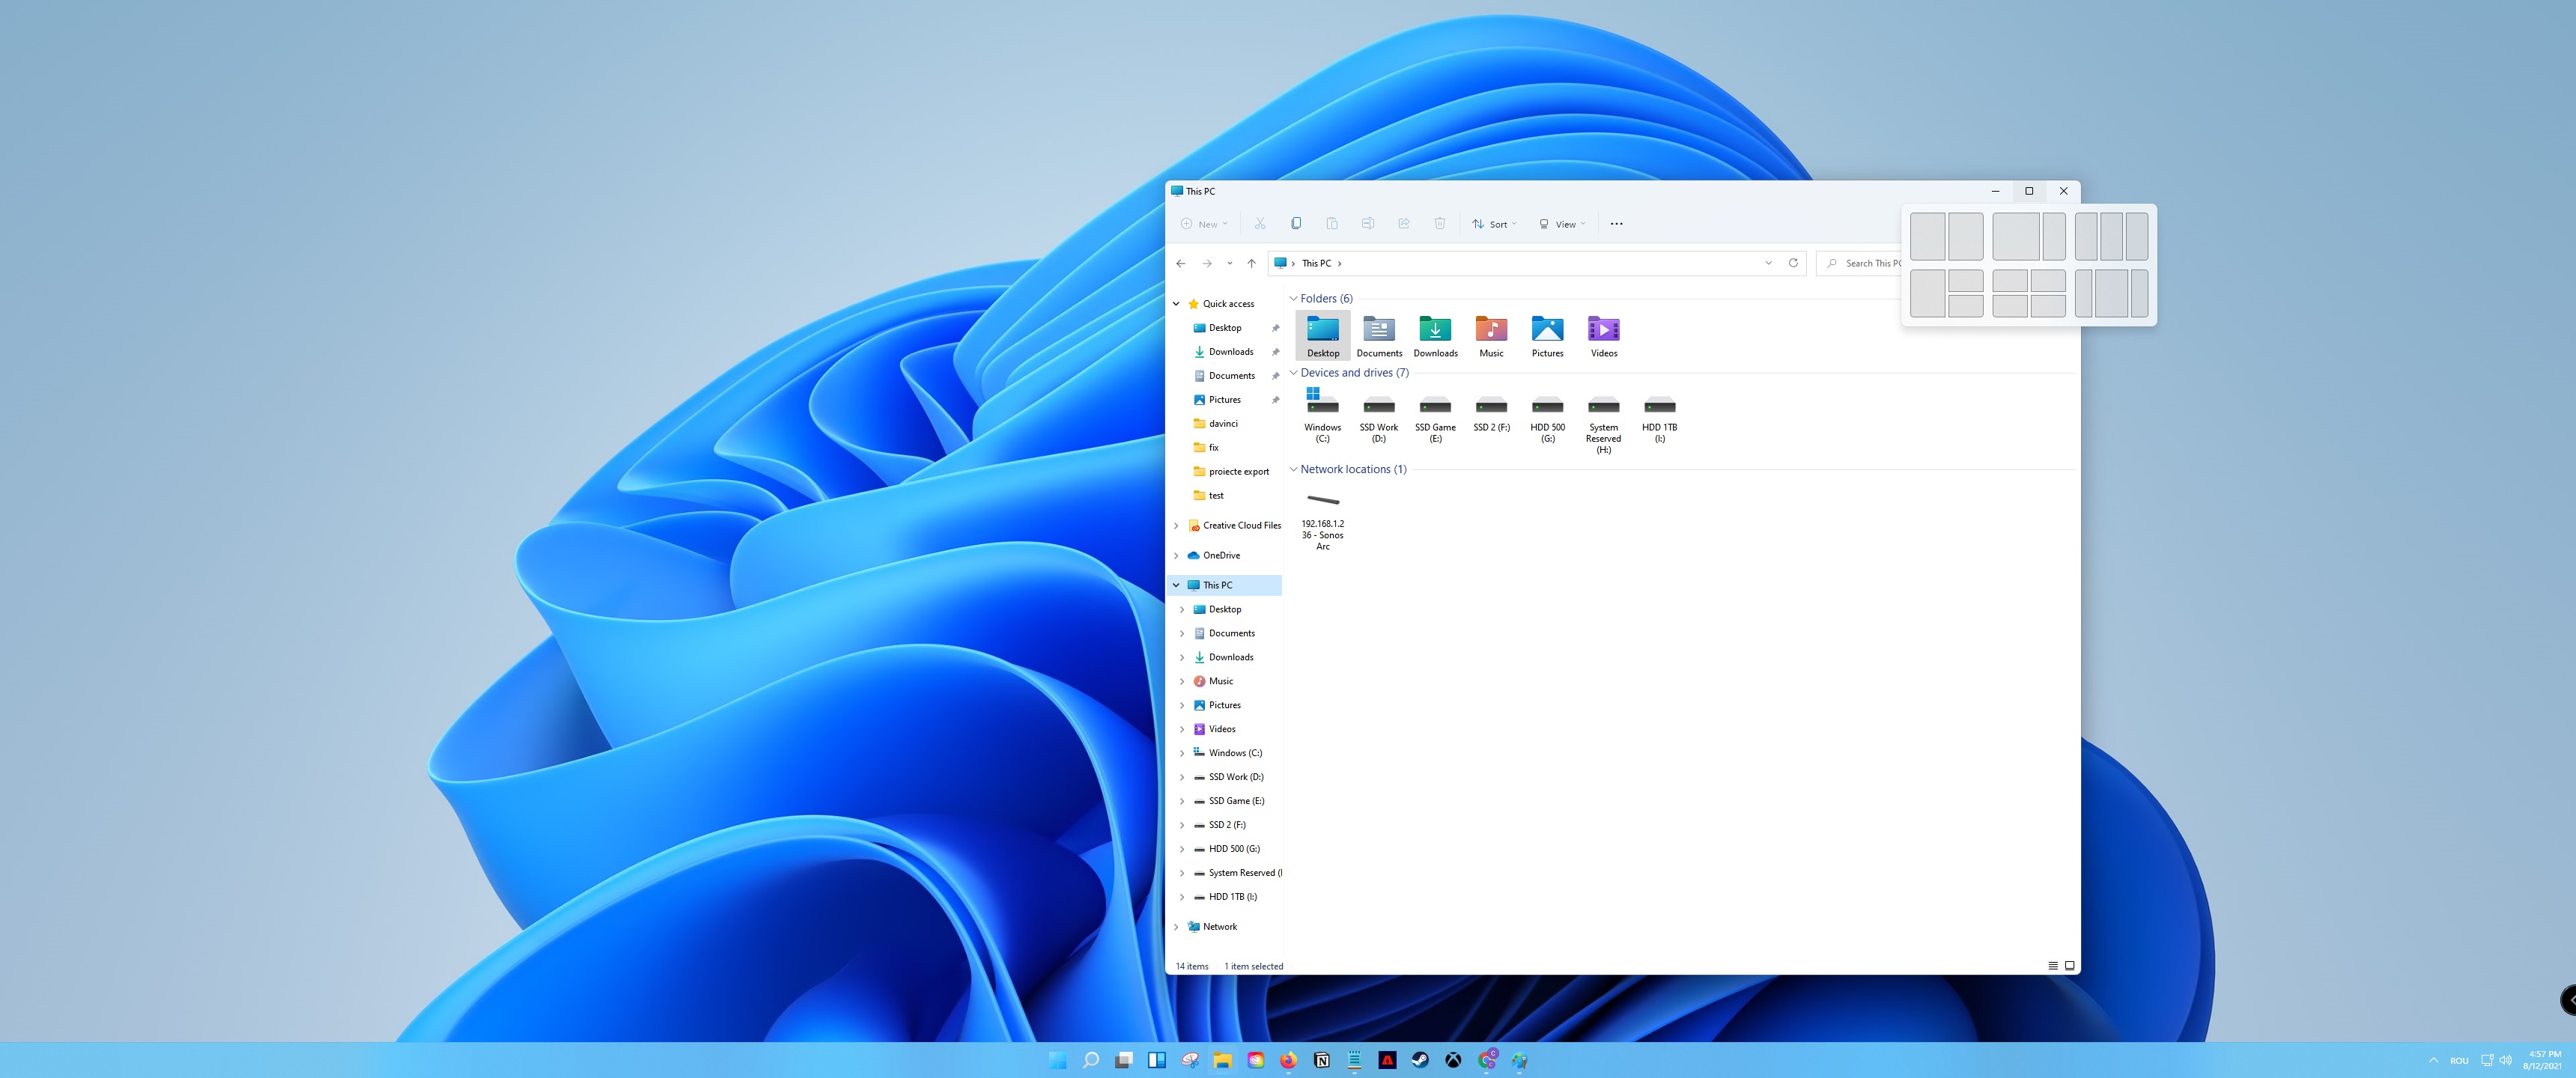Switch to large thumbnails view icon
The height and width of the screenshot is (1078, 2576).
tap(2070, 966)
